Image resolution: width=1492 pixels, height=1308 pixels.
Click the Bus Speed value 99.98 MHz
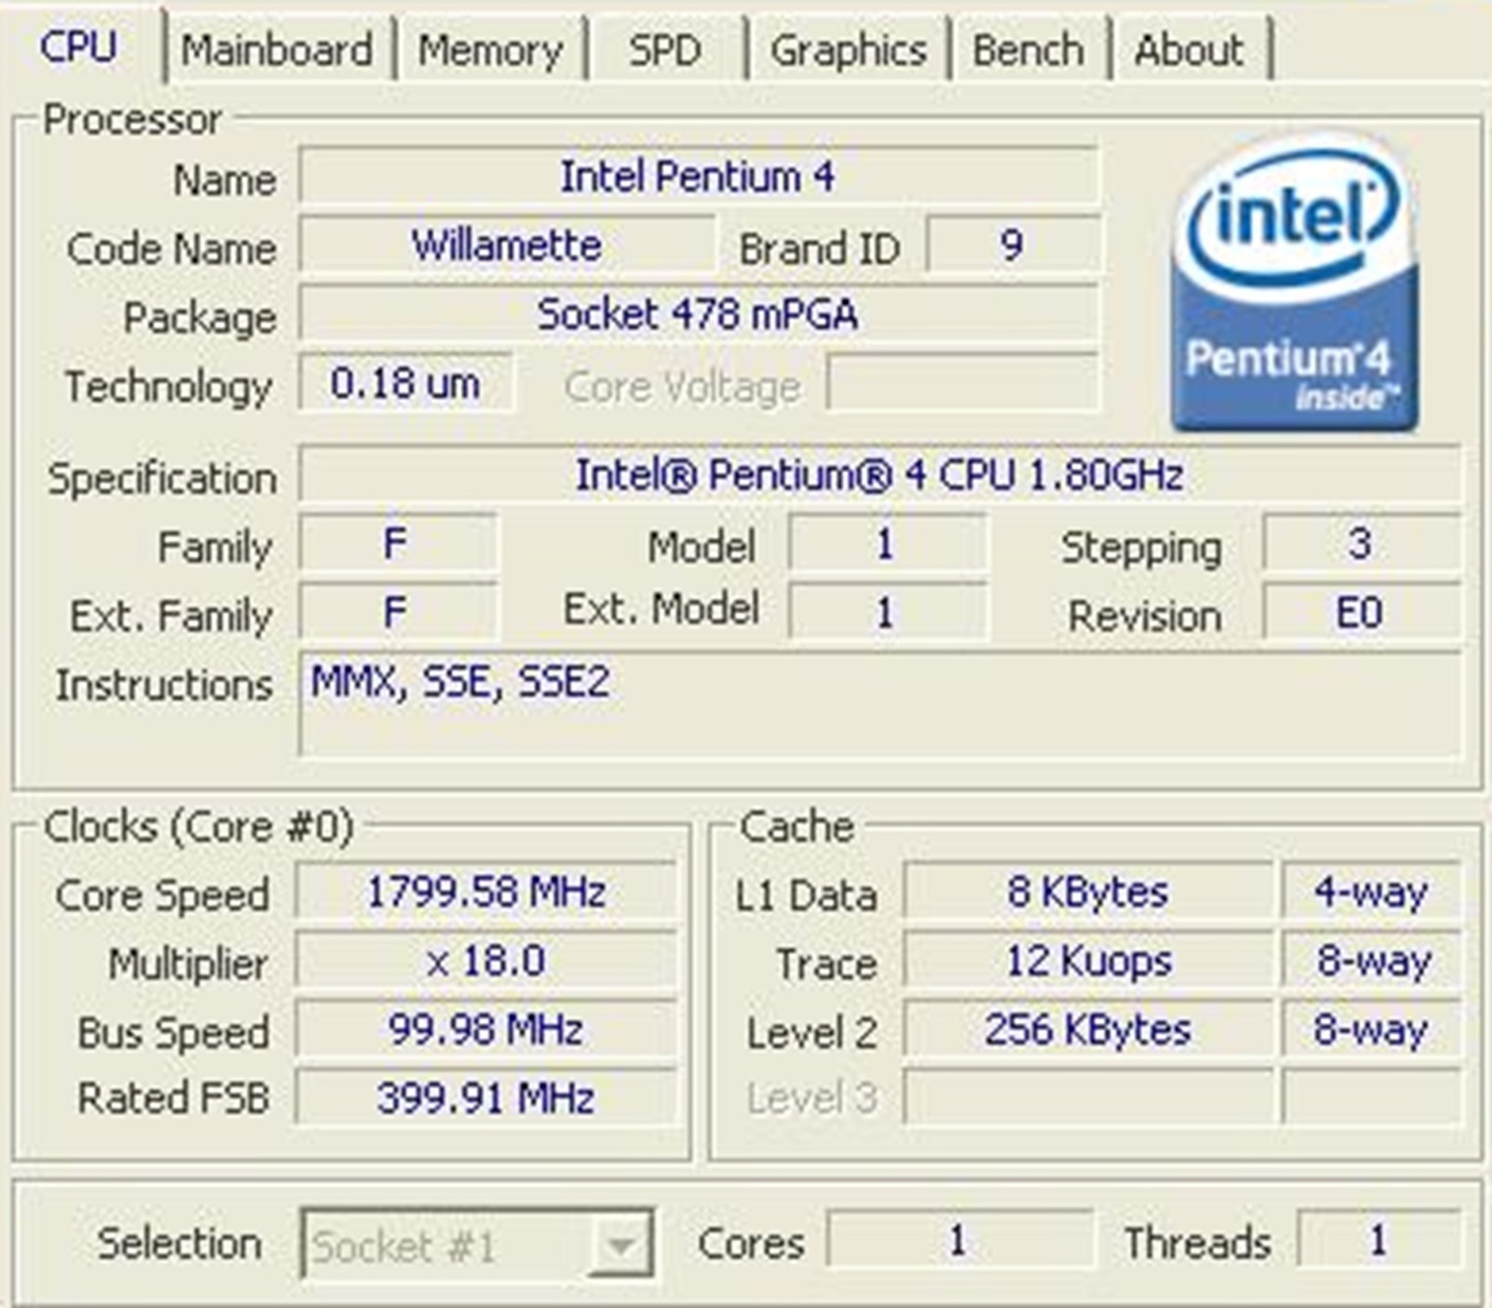486,1030
